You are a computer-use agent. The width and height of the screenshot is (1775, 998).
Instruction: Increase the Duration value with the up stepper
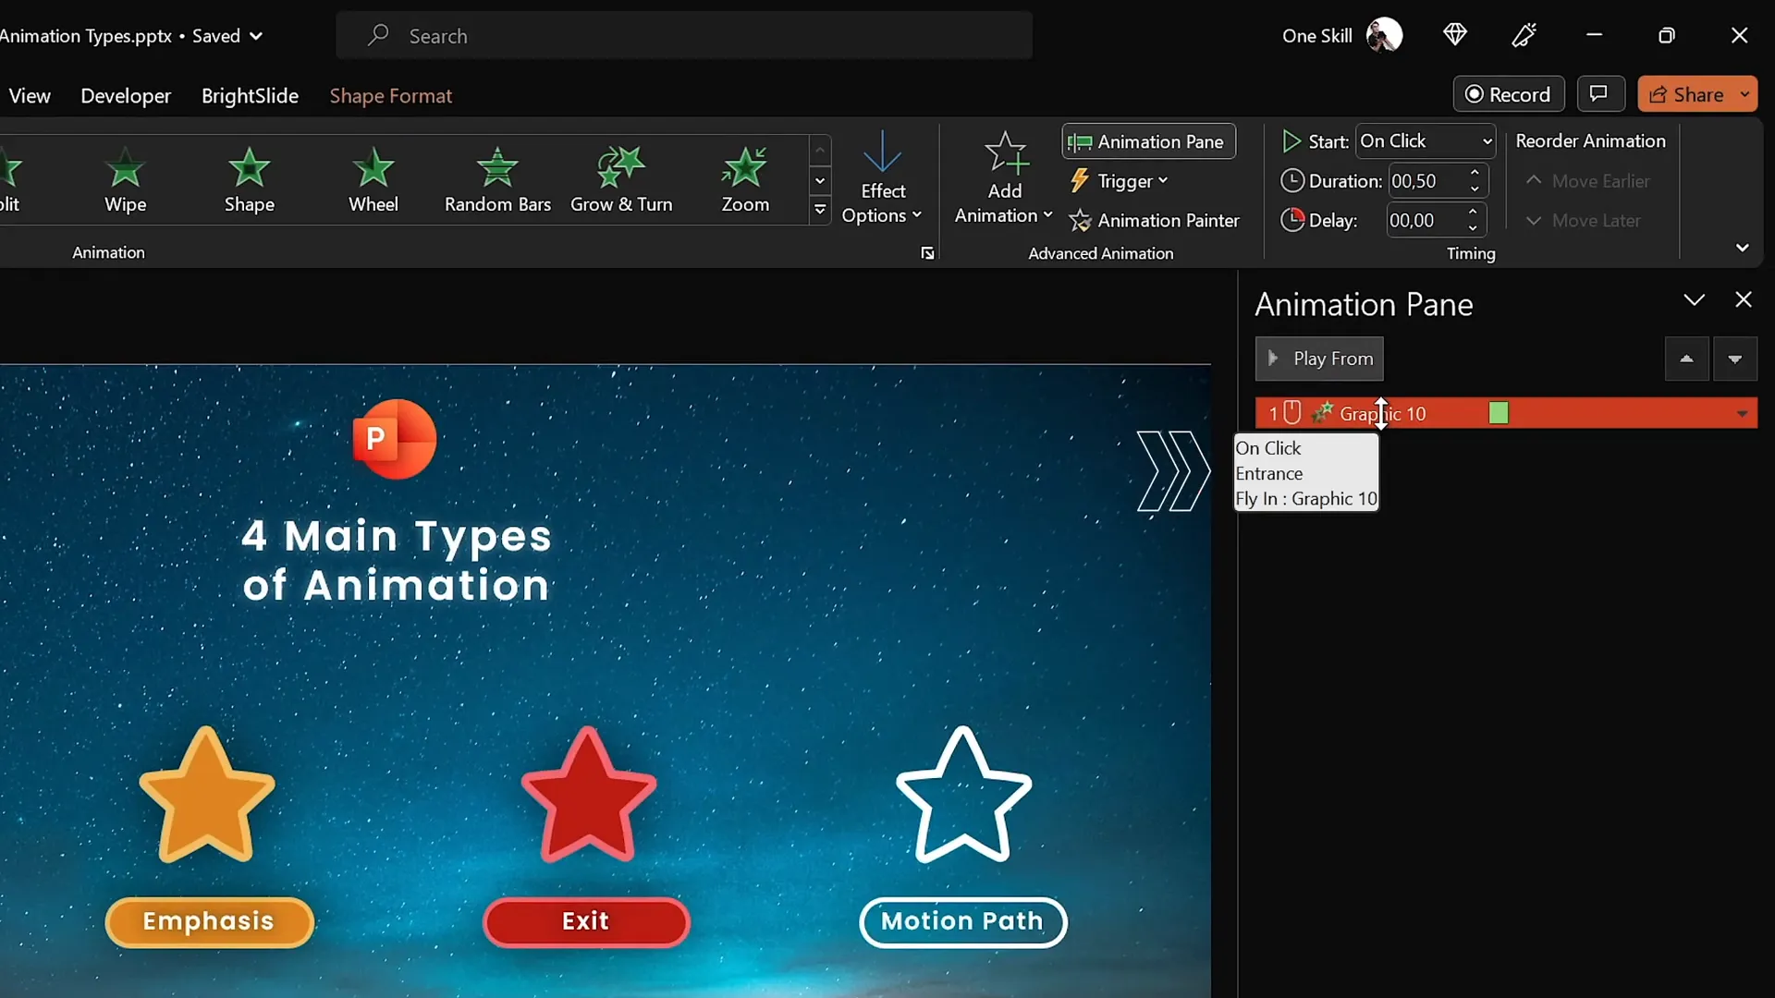tap(1475, 173)
